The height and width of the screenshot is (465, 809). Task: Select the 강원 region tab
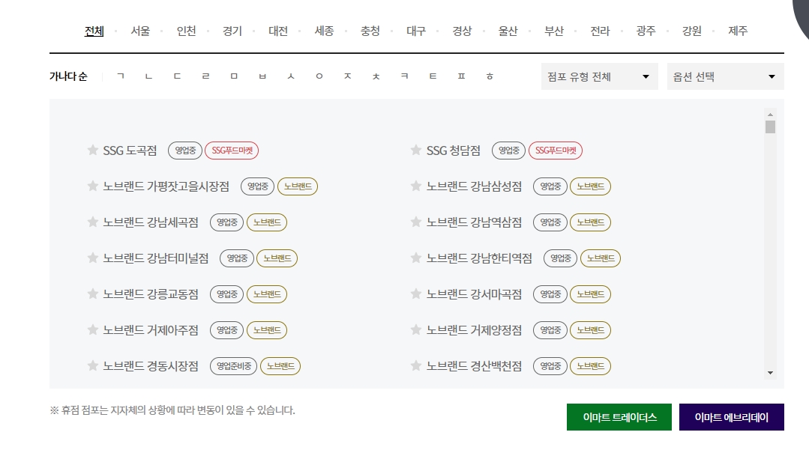coord(691,31)
